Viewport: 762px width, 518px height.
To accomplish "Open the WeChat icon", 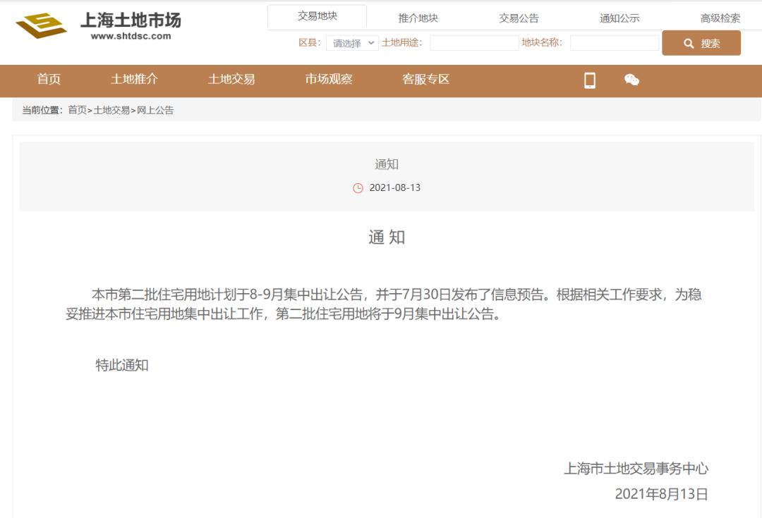I will (631, 80).
